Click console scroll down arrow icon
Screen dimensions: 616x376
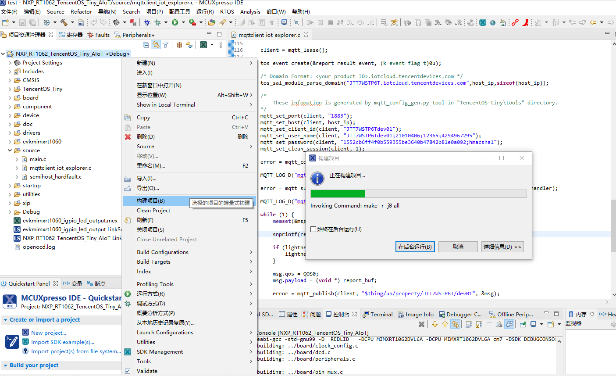click(x=434, y=324)
